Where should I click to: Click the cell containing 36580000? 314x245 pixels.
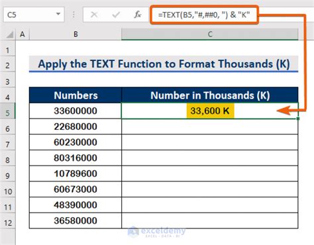(76, 220)
